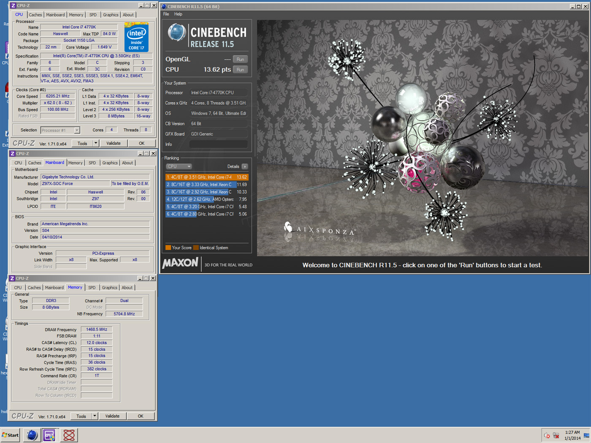Expand Tools dropdown arrow in Memory CPU-Z window

[95, 416]
